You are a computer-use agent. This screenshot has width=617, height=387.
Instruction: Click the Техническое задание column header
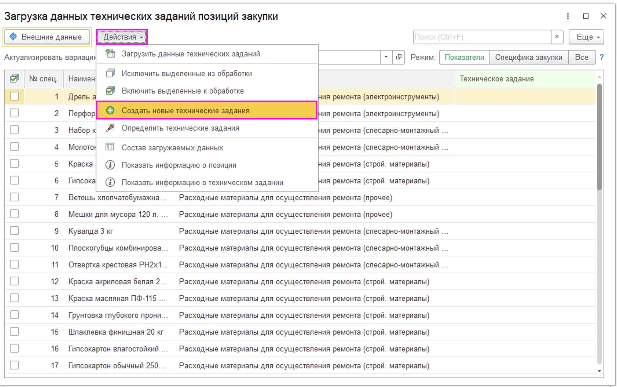[x=525, y=79]
